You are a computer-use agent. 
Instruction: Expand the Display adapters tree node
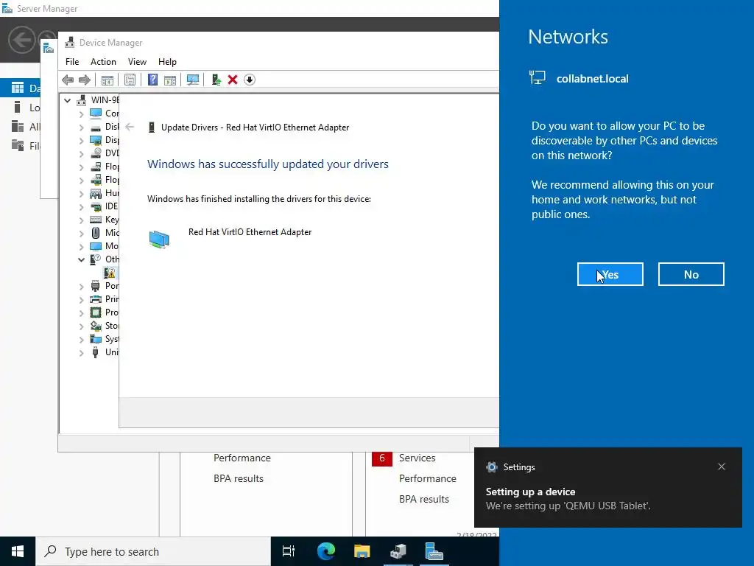[81, 140]
